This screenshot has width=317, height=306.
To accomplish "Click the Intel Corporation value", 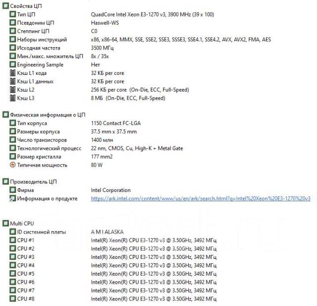I will pyautogui.click(x=110, y=190).
